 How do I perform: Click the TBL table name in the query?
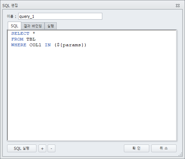pos(31,39)
